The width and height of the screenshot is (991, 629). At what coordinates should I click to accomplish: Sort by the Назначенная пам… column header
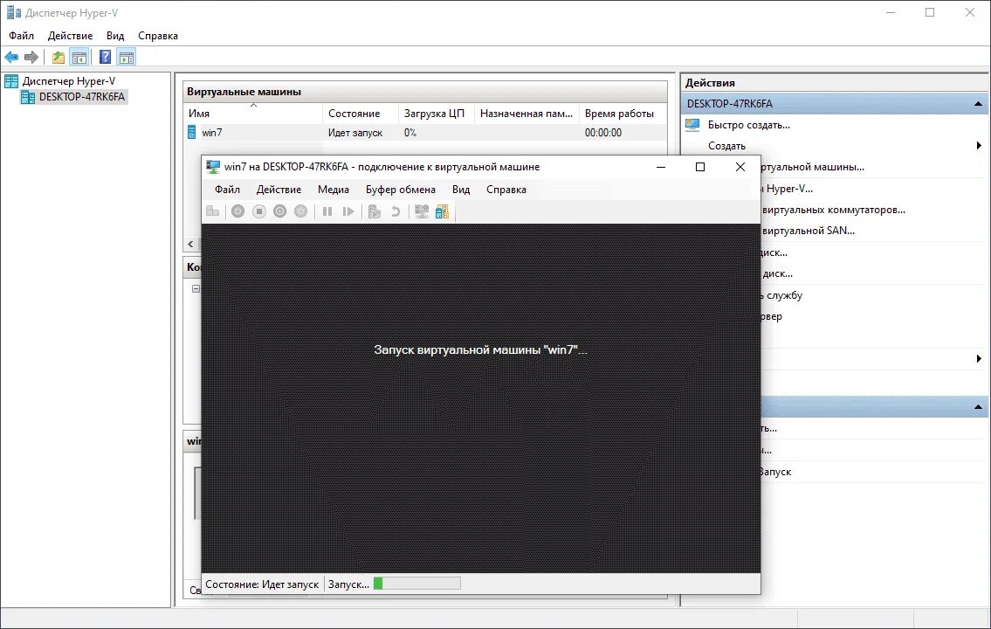tap(526, 114)
